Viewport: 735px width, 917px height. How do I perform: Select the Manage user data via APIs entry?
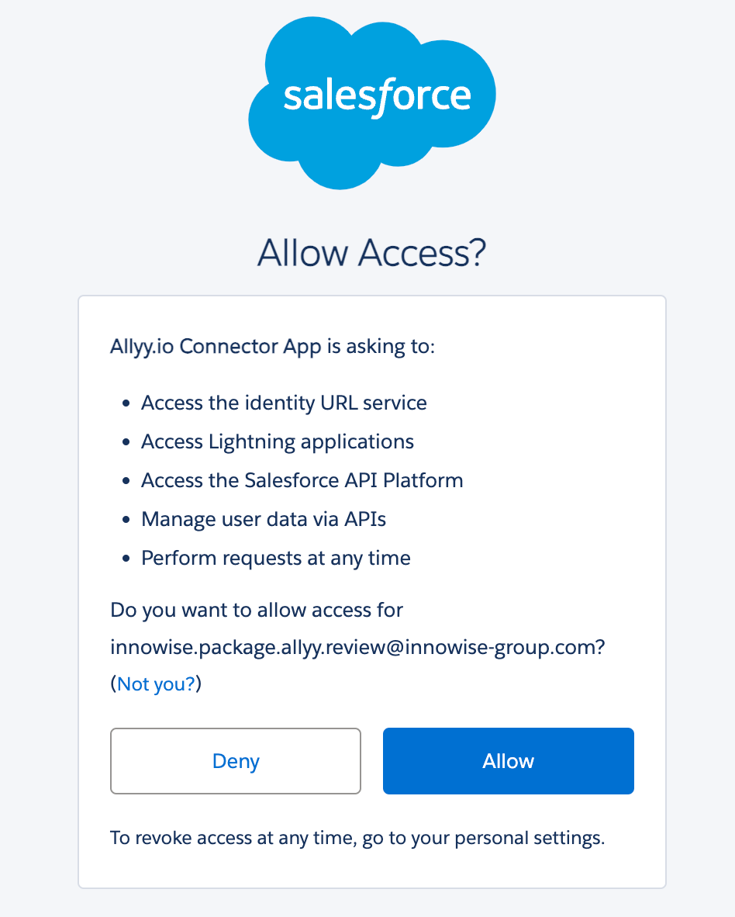(264, 520)
